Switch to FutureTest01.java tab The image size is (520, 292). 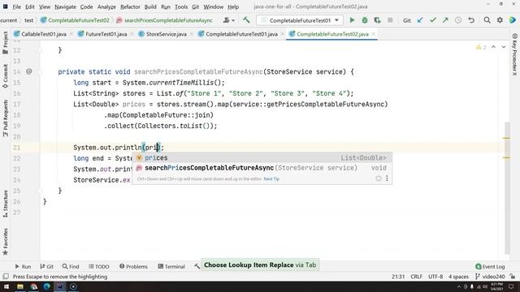tap(106, 34)
